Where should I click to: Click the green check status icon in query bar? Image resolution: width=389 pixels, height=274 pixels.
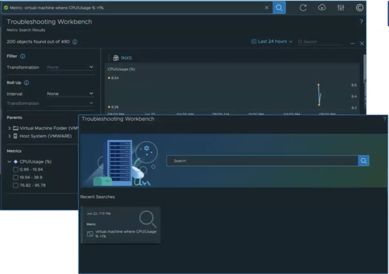point(6,8)
